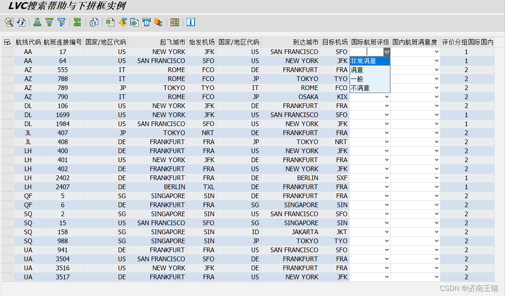Sort the list in ascending order
This screenshot has height=296, width=505.
tap(37, 22)
